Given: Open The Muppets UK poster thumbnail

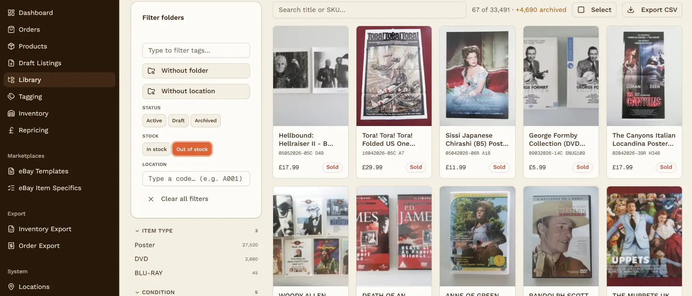Looking at the screenshot, I should (x=644, y=236).
